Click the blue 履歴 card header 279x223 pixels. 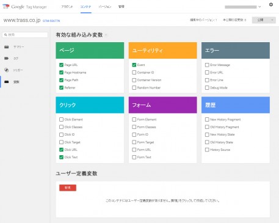point(236,105)
